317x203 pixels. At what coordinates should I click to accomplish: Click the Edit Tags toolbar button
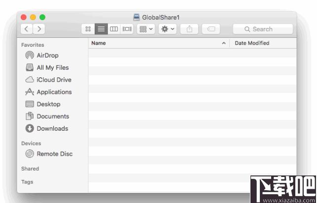click(211, 29)
